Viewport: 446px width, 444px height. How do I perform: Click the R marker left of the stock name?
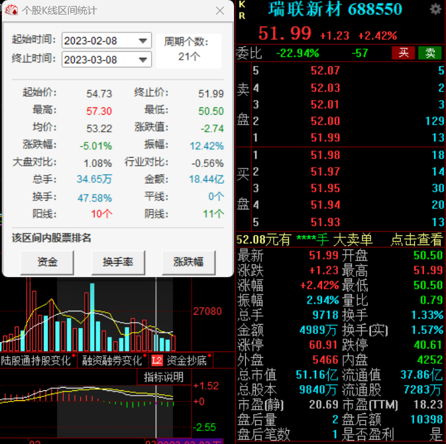[x=242, y=15]
